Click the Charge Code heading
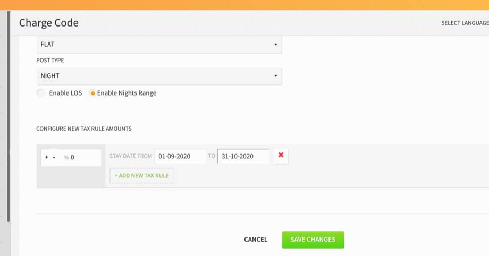Viewport: 489px width, 256px height. [x=49, y=23]
